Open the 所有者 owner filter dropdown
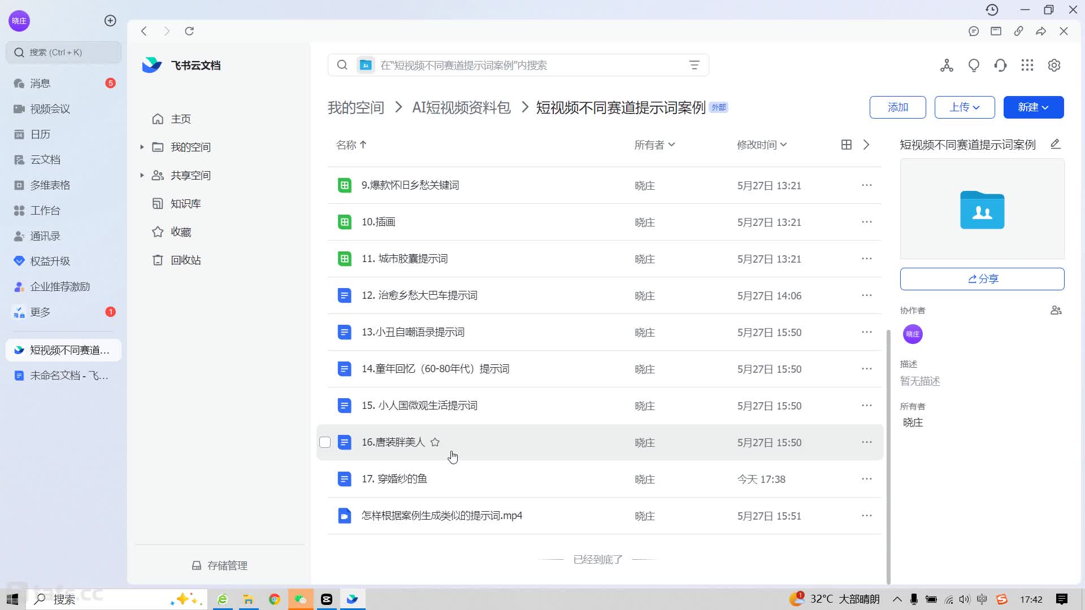The width and height of the screenshot is (1085, 610). click(654, 145)
